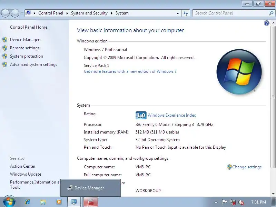
Task: Click the Service Pack 1 text
Action: click(97, 66)
